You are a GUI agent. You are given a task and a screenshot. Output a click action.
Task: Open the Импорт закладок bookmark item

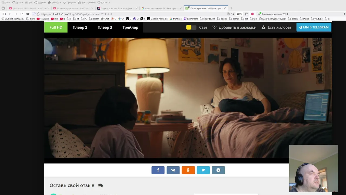(x=13, y=19)
